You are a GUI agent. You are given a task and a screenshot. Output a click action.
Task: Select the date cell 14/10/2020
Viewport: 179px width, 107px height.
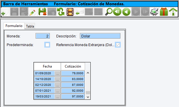[44, 79]
